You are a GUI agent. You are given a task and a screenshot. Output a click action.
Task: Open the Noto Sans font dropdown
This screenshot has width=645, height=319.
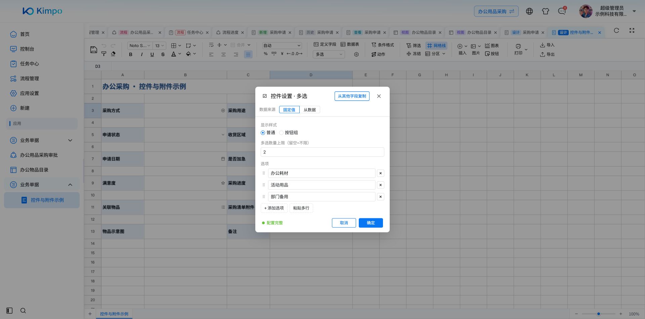[x=140, y=46]
